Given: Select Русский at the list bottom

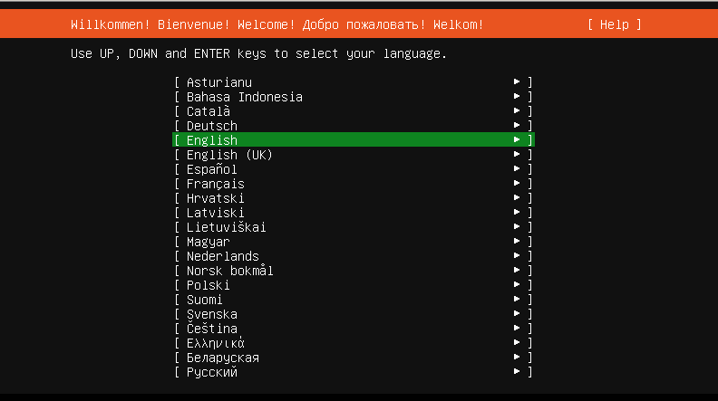Looking at the screenshot, I should [x=212, y=372].
